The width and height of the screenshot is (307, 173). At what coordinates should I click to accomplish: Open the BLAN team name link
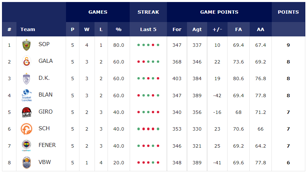pyautogui.click(x=46, y=95)
